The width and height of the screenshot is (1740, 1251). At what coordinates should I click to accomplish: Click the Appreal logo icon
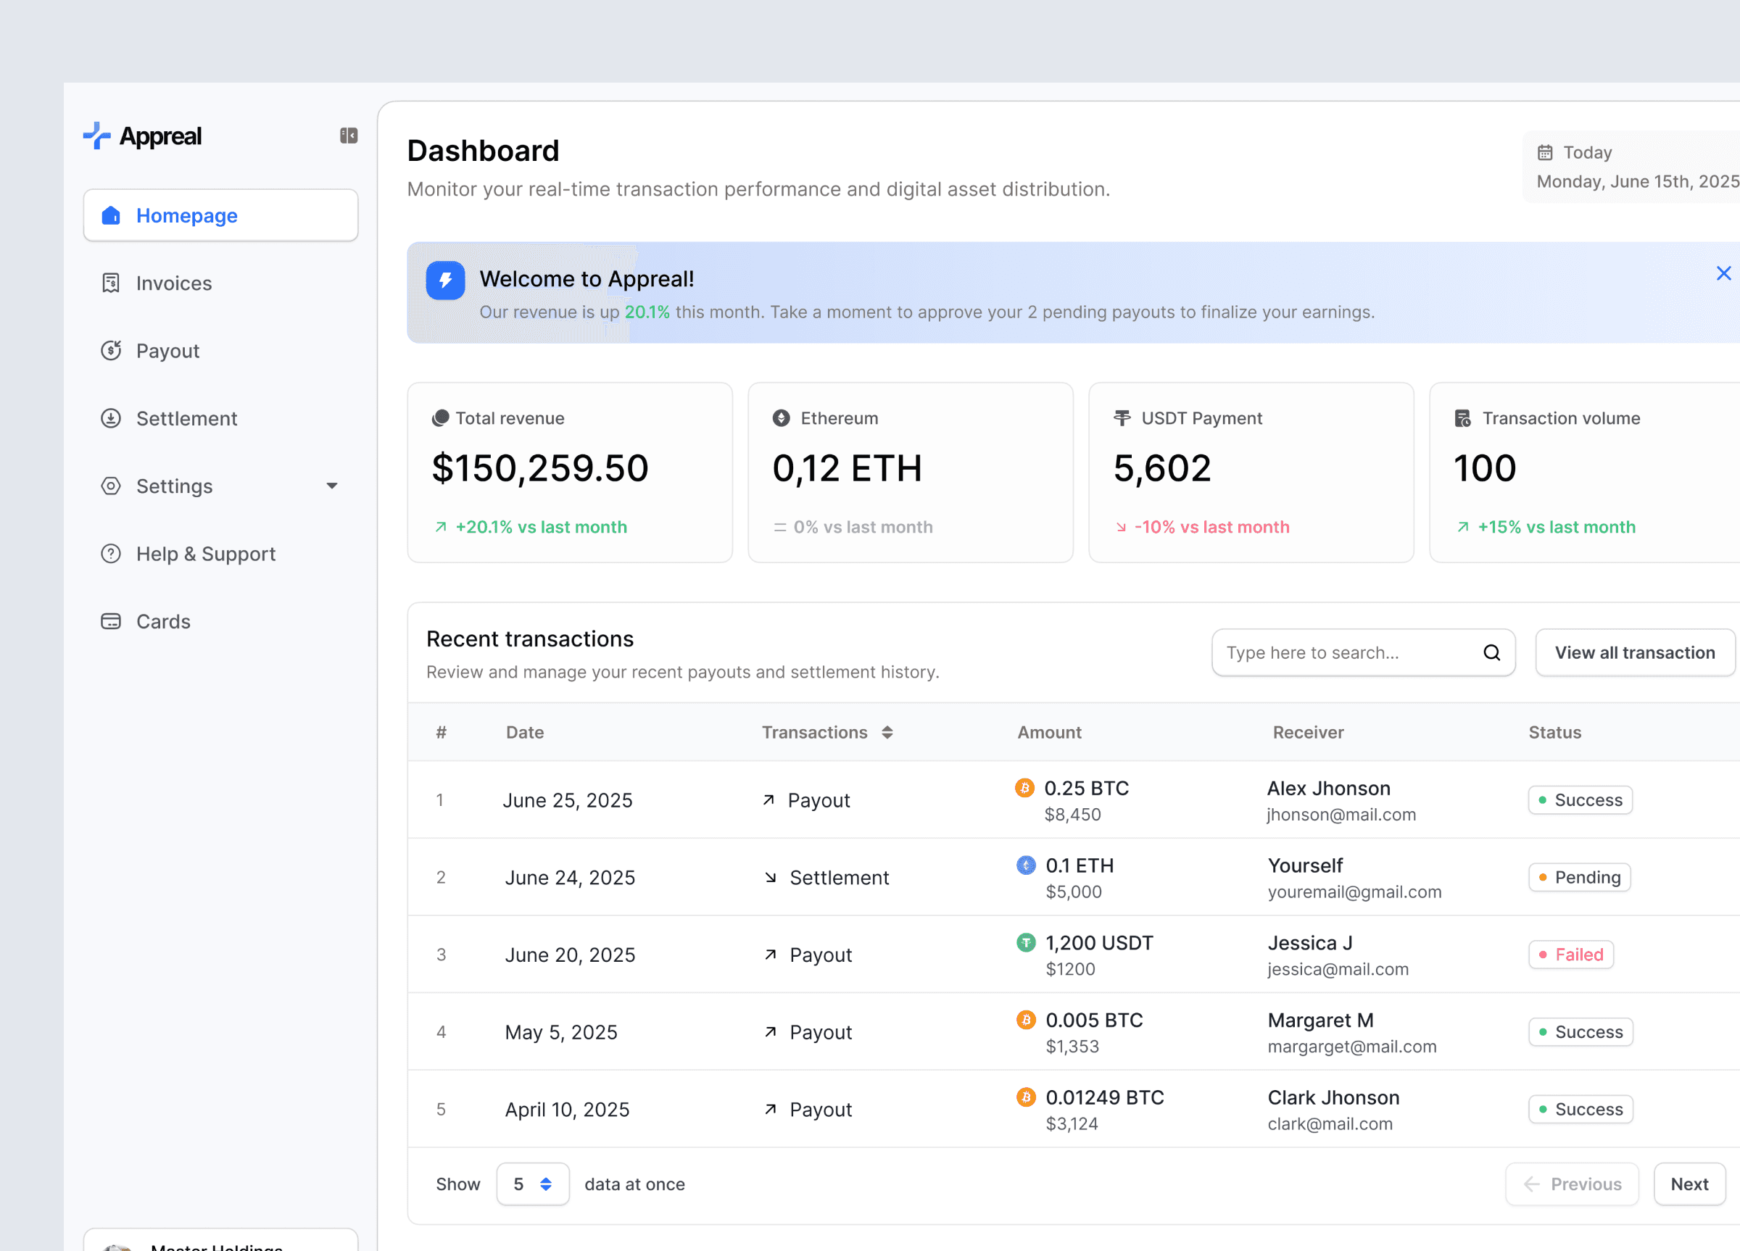click(x=96, y=136)
